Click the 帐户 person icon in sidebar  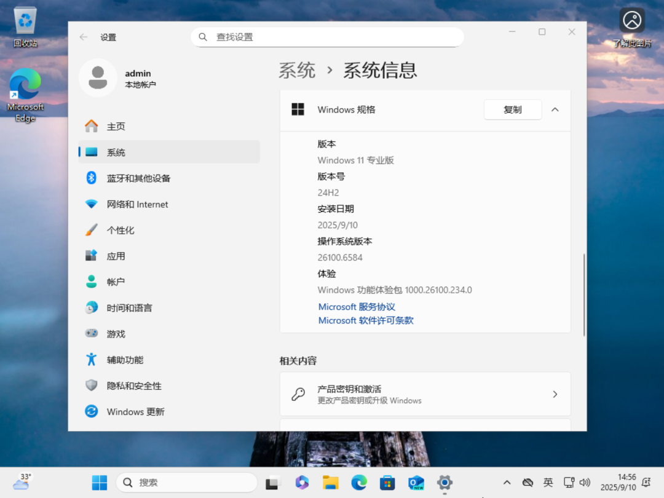(x=91, y=282)
